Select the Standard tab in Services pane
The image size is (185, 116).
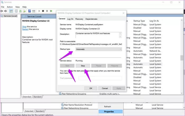(x=37, y=97)
